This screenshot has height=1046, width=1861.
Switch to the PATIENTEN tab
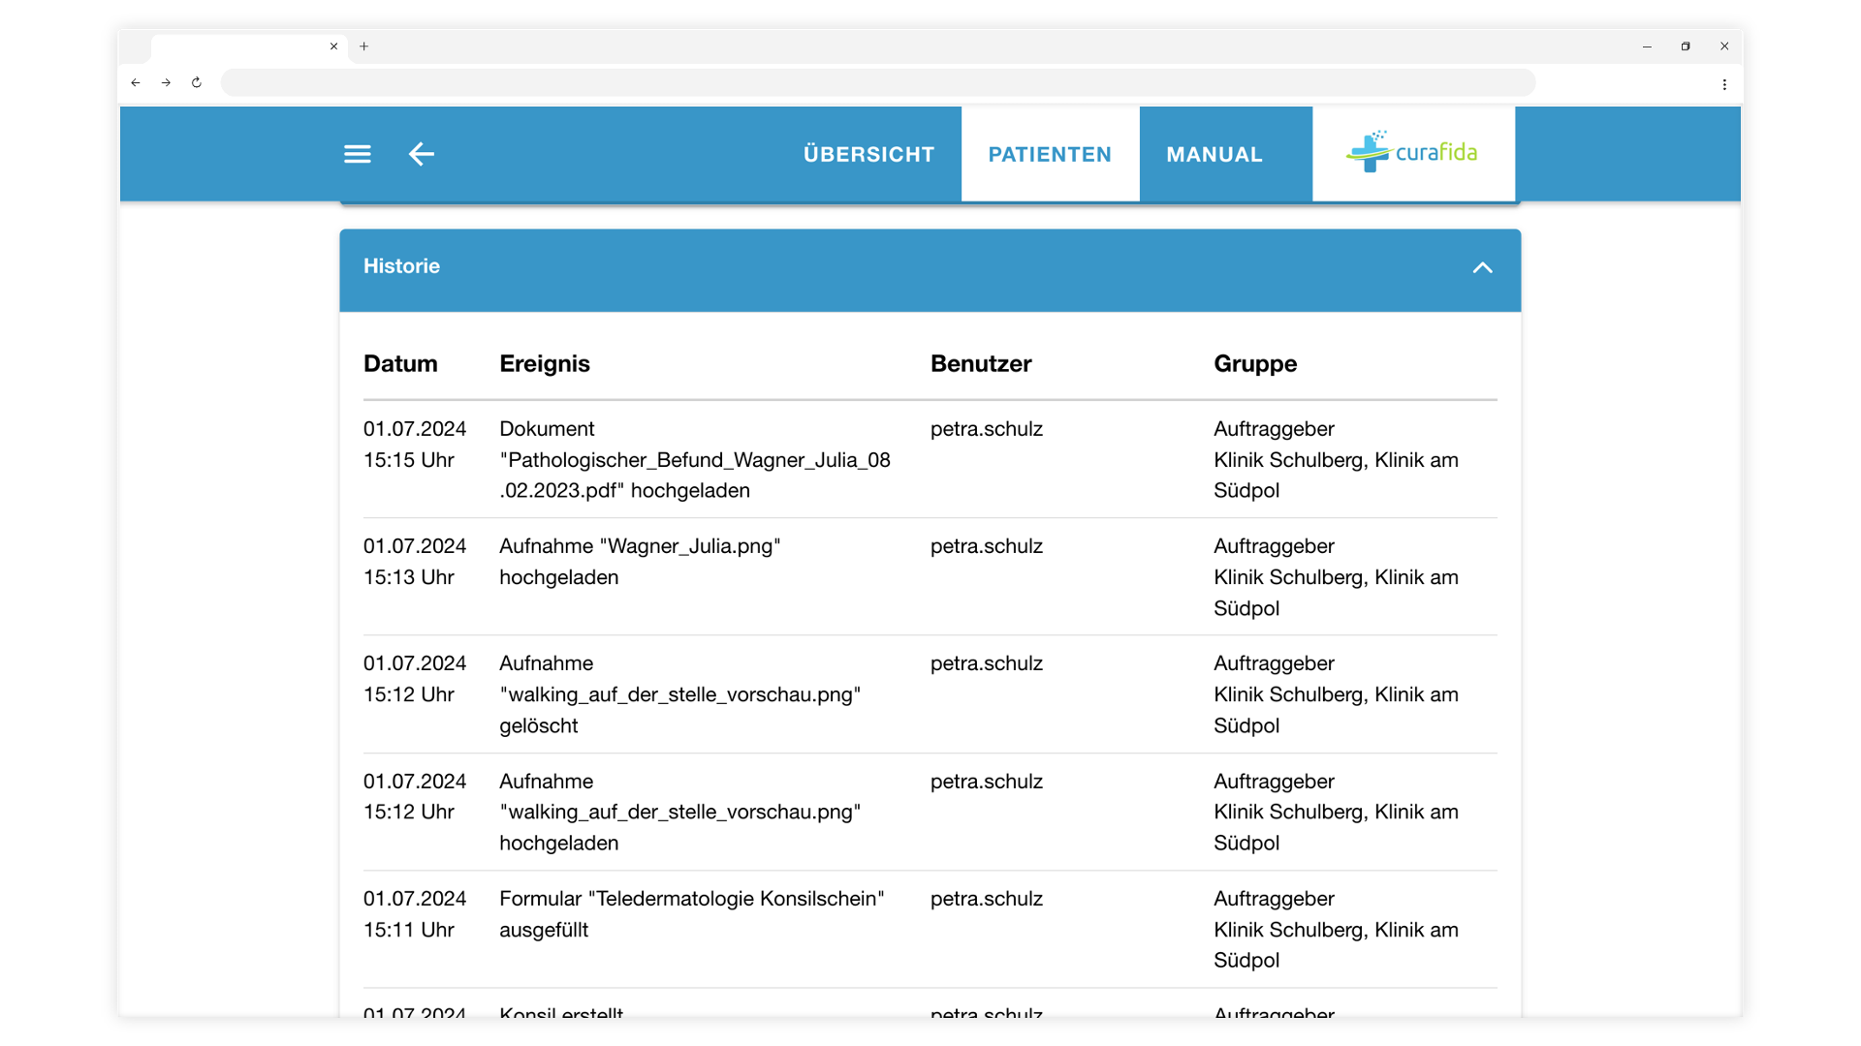1050,154
